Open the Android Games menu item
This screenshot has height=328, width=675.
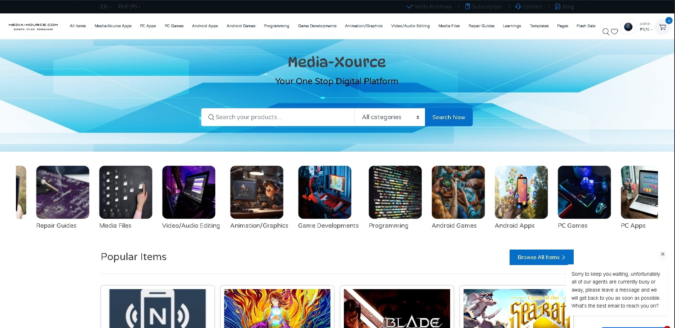[241, 26]
